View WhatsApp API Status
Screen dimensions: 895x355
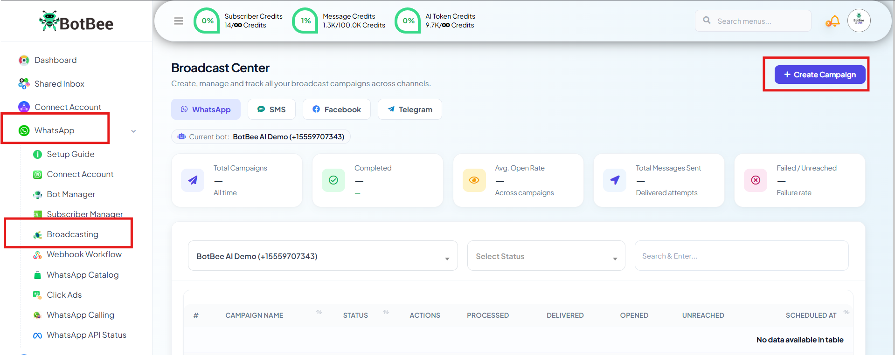pos(86,335)
